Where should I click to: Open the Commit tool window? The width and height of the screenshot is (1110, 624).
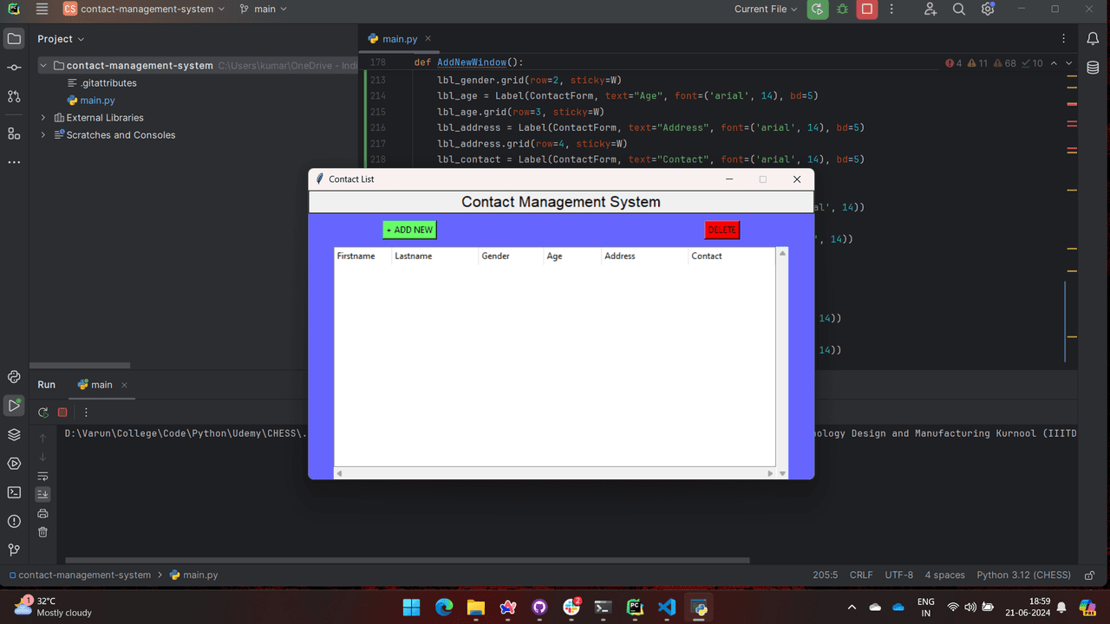click(14, 68)
